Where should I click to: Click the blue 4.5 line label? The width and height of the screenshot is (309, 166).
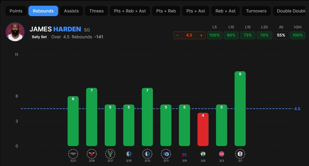[x=297, y=109]
